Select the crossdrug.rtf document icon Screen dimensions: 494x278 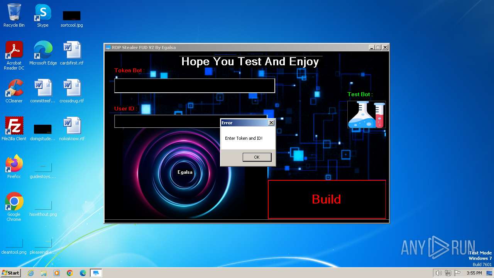[72, 92]
